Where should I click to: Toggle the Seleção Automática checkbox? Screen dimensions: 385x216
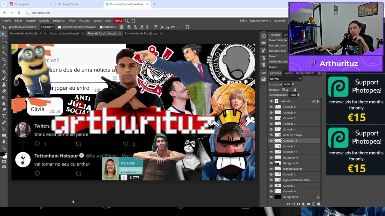click(x=10, y=27)
